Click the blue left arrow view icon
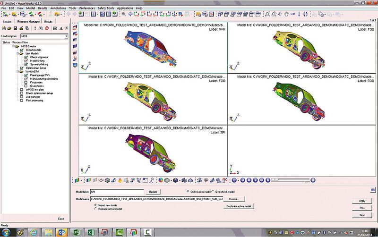Viewport: 378px width, 237px height. coord(130,14)
